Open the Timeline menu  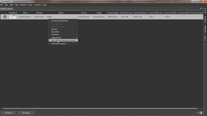pyautogui.click(x=23, y=5)
